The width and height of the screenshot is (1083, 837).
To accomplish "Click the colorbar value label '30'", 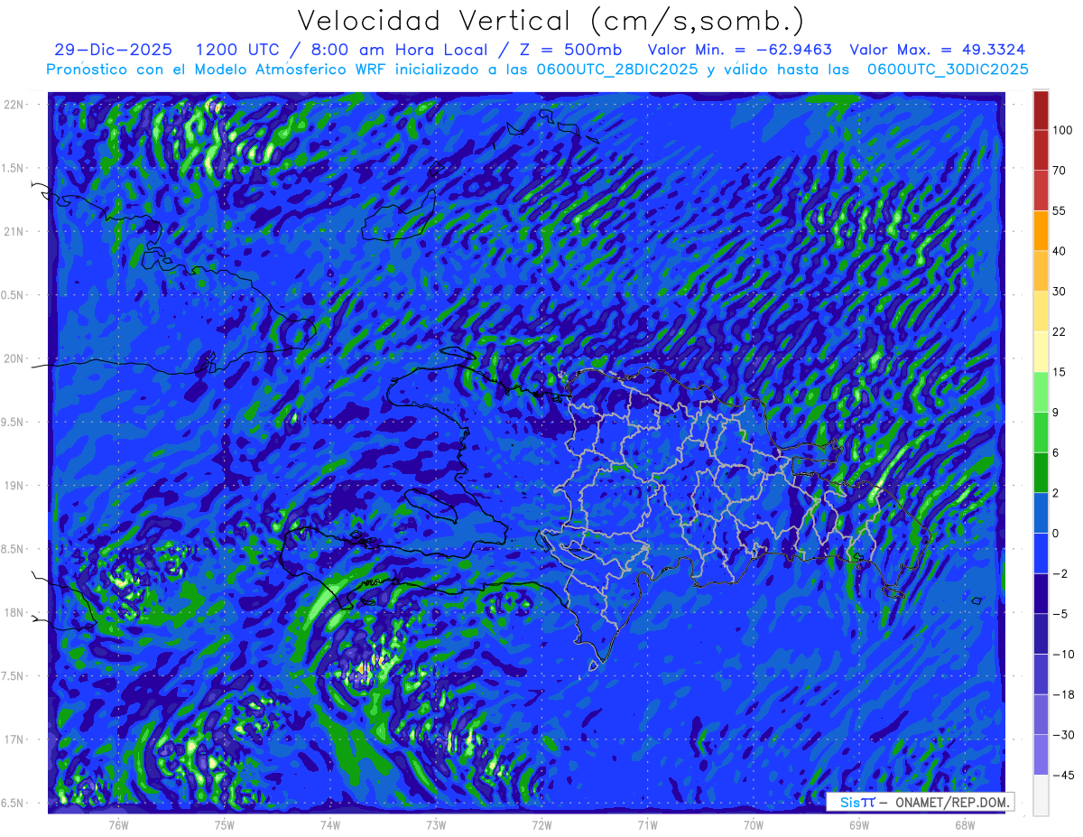I will click(1060, 291).
